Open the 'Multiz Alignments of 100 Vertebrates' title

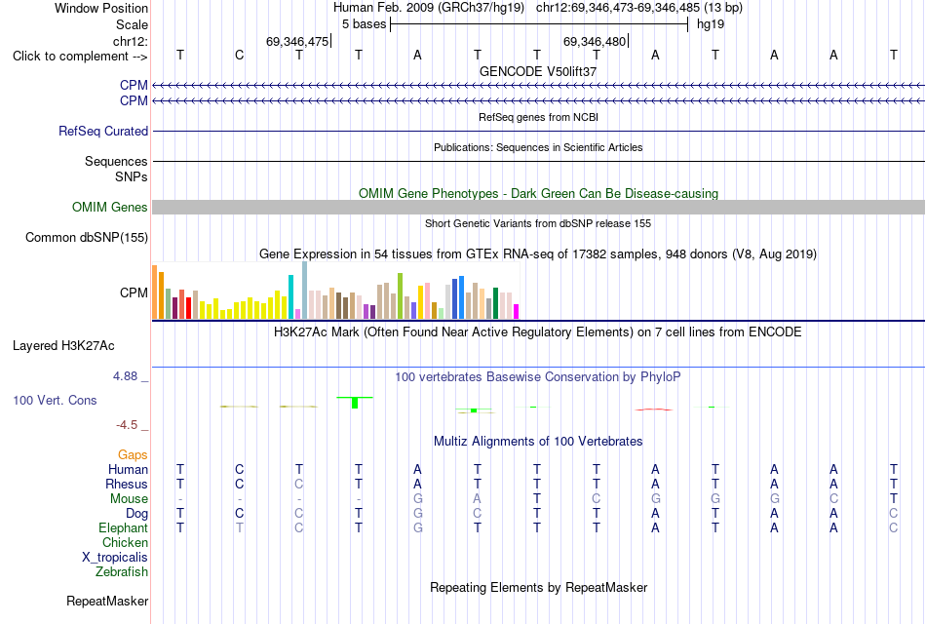pyautogui.click(x=538, y=442)
